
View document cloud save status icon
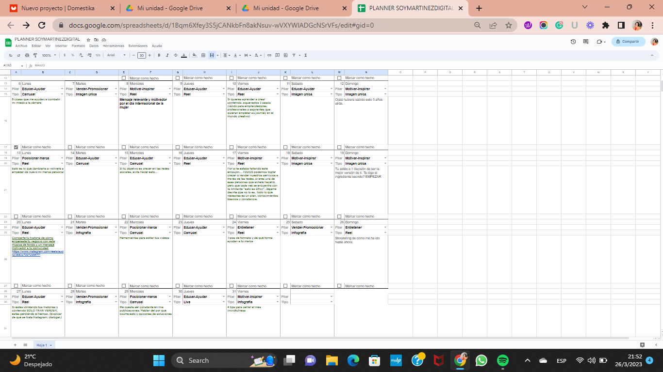pos(103,40)
